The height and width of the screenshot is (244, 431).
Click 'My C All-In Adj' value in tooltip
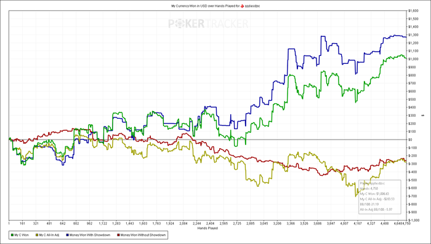389,199
